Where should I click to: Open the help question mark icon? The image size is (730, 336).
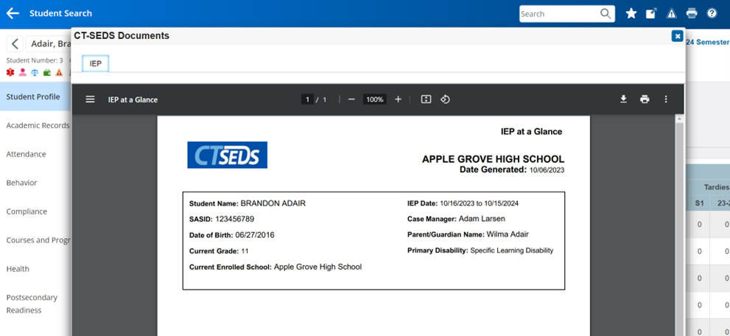point(712,13)
